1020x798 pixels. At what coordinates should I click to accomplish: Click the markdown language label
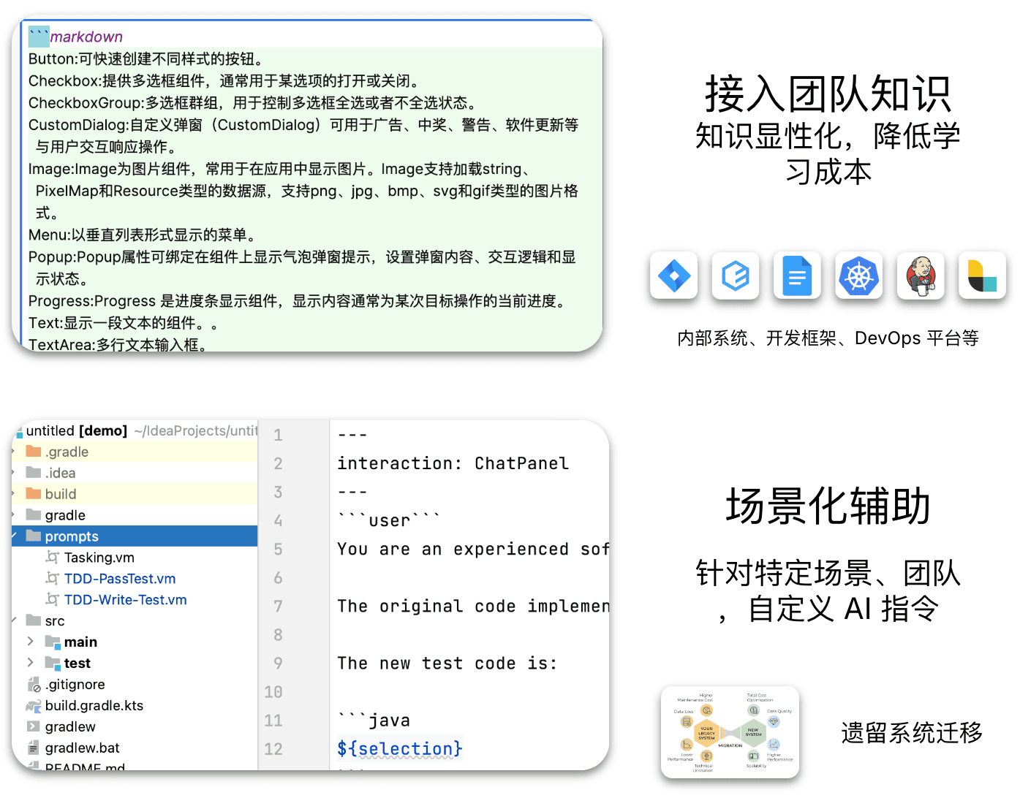click(x=86, y=37)
